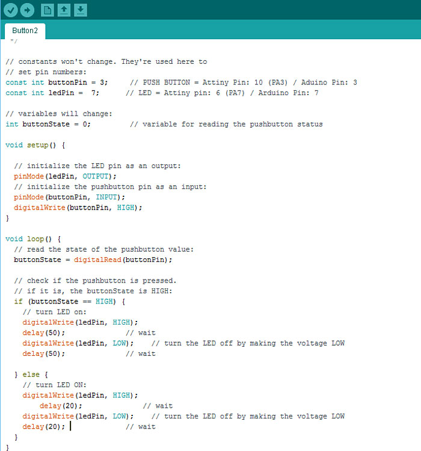421x451 pixels.
Task: Click '// check if the pushbutton is pressed.'
Action: pyautogui.click(x=95, y=281)
